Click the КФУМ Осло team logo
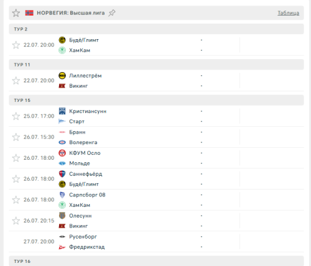The image size is (311, 266). point(62,153)
